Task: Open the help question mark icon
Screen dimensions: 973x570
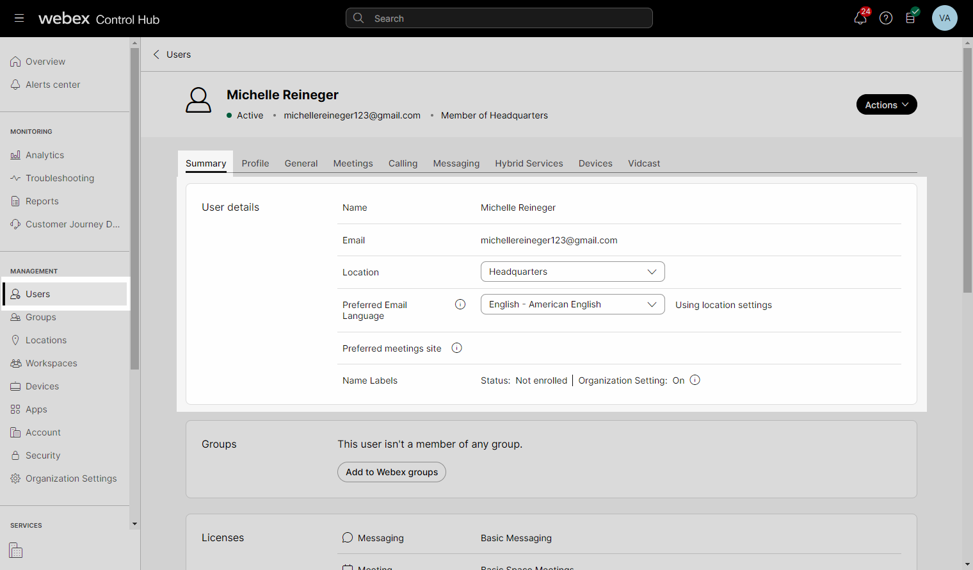Action: [x=886, y=18]
